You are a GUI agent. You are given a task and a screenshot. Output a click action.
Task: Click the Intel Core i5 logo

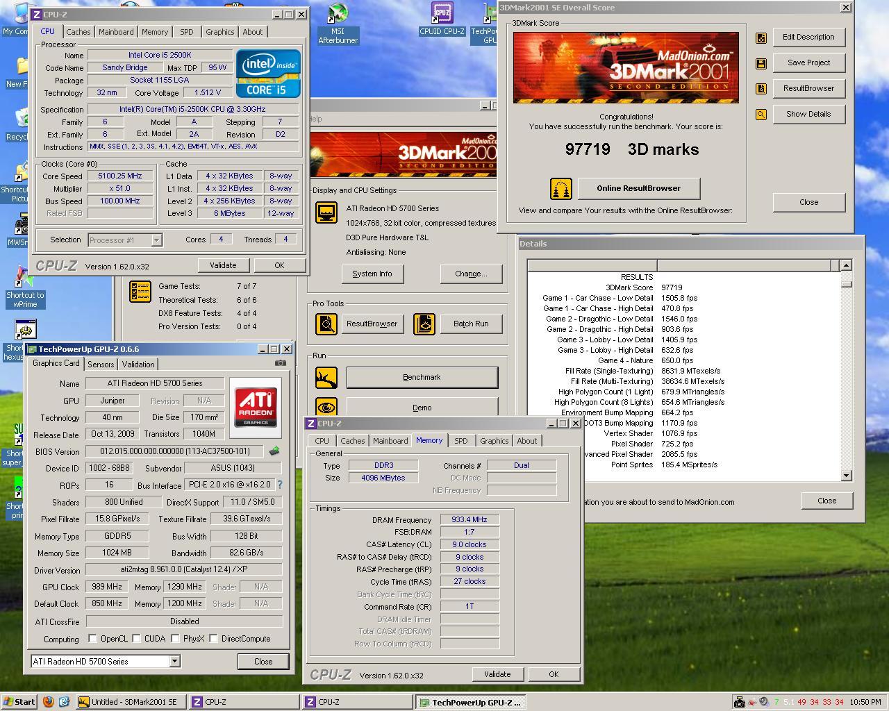pyautogui.click(x=268, y=73)
